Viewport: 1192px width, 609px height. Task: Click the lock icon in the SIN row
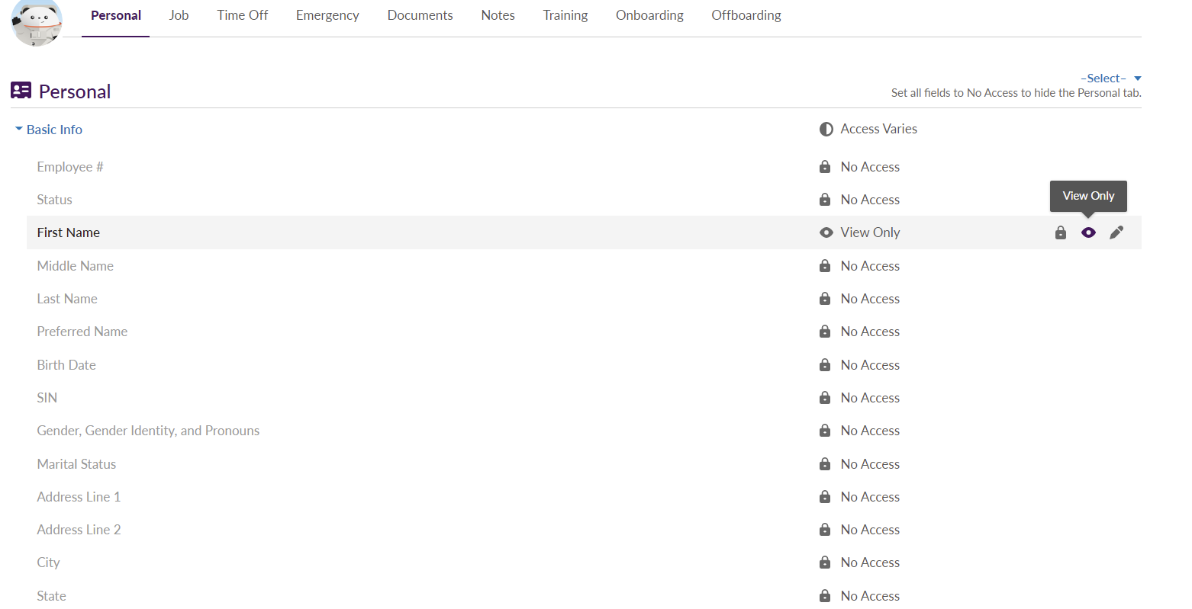coord(825,398)
